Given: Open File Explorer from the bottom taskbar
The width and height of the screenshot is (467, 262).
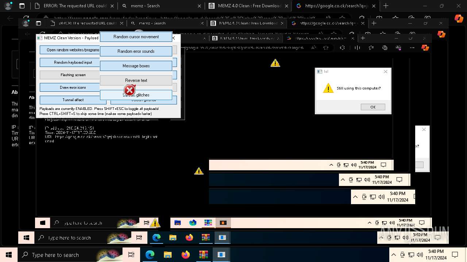Looking at the screenshot, I should pyautogui.click(x=167, y=255).
